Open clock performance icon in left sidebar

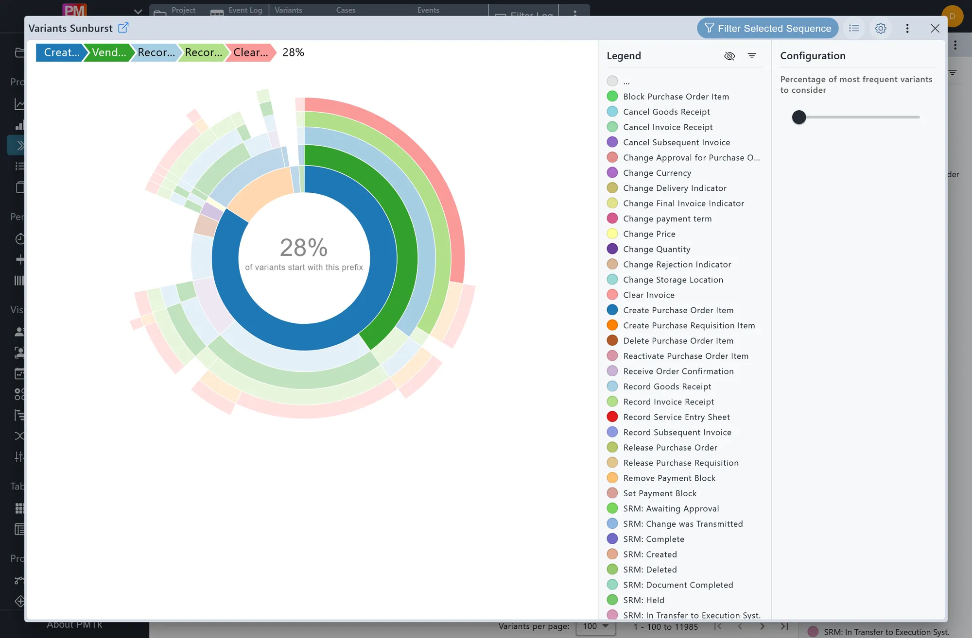pyautogui.click(x=19, y=238)
